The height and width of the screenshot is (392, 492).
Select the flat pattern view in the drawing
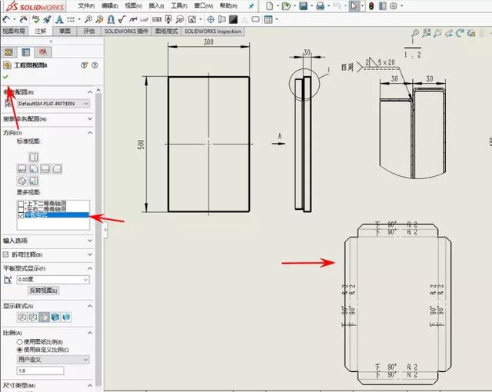coord(398,304)
